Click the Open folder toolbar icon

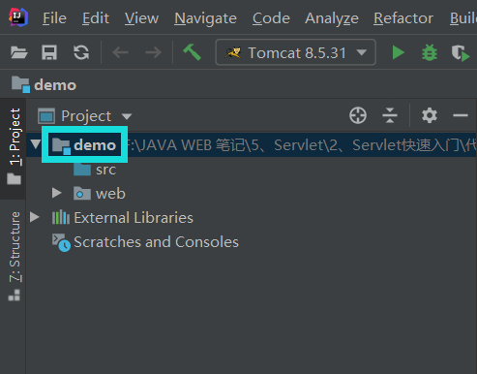(19, 52)
